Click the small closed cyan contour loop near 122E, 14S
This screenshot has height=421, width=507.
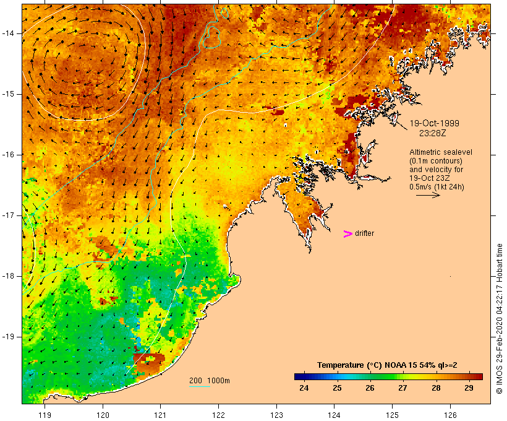pyautogui.click(x=211, y=37)
